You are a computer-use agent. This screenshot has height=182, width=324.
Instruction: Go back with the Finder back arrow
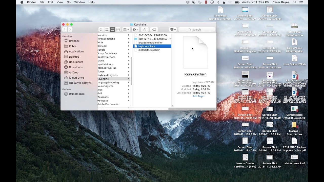[x=65, y=30]
